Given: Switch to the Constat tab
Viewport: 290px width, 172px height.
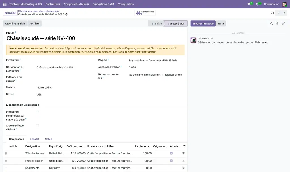Looking at the screenshot, I should click(x=34, y=139).
